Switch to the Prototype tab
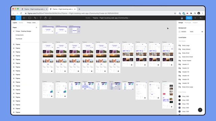The height and width of the screenshot is (121, 216). pos(188,23)
